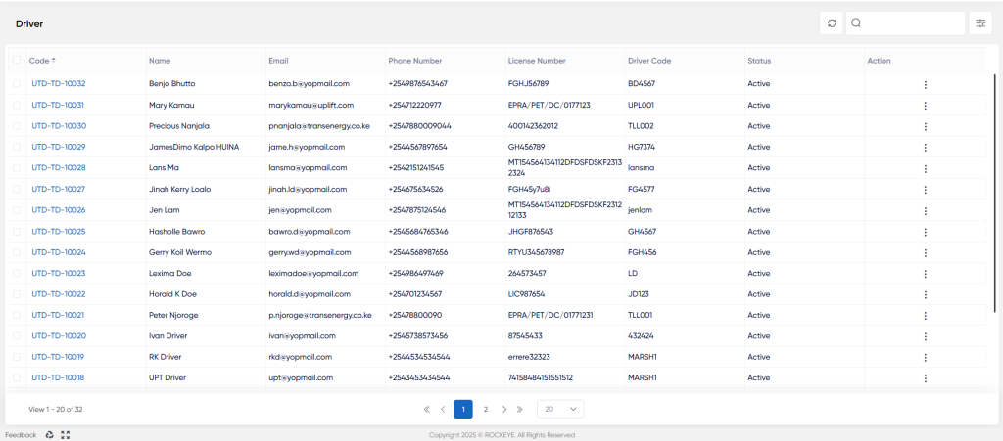Select checkbox for UTD-TD-10028 row
This screenshot has height=441, width=1003.
tap(17, 168)
